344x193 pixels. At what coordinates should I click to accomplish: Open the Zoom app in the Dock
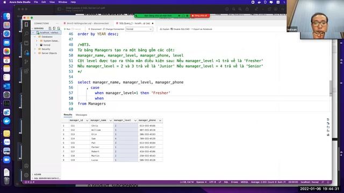pos(6,160)
